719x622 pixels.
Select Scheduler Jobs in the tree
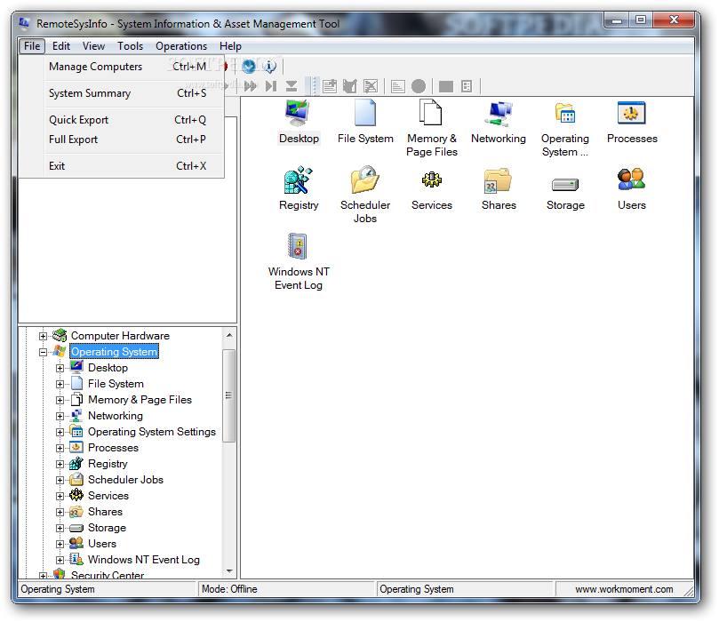[125, 480]
